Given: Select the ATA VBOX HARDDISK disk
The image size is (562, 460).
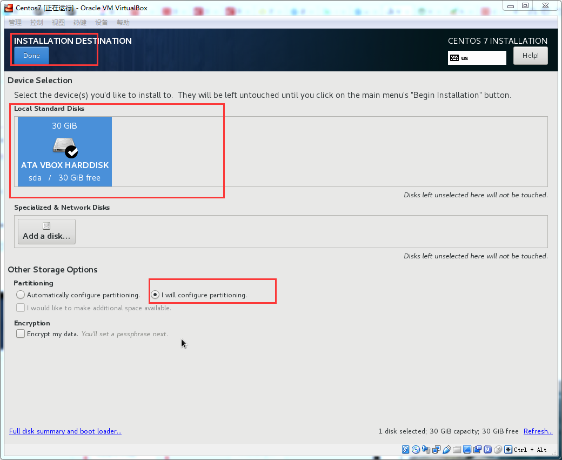Looking at the screenshot, I should 64,151.
